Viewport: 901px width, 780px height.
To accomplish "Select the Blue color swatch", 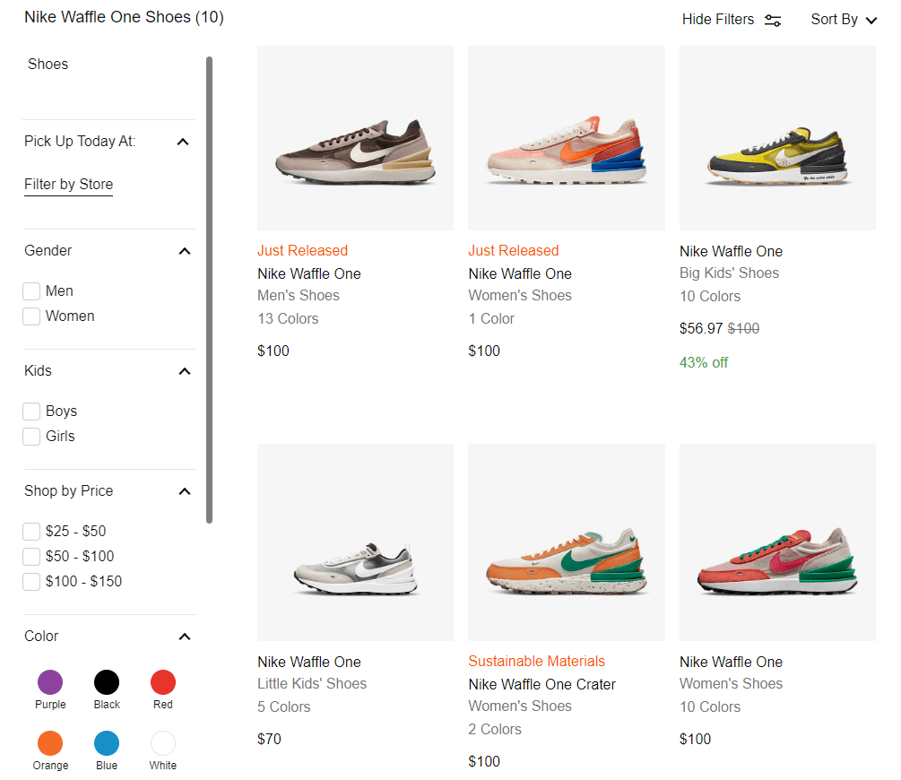I will (x=107, y=743).
